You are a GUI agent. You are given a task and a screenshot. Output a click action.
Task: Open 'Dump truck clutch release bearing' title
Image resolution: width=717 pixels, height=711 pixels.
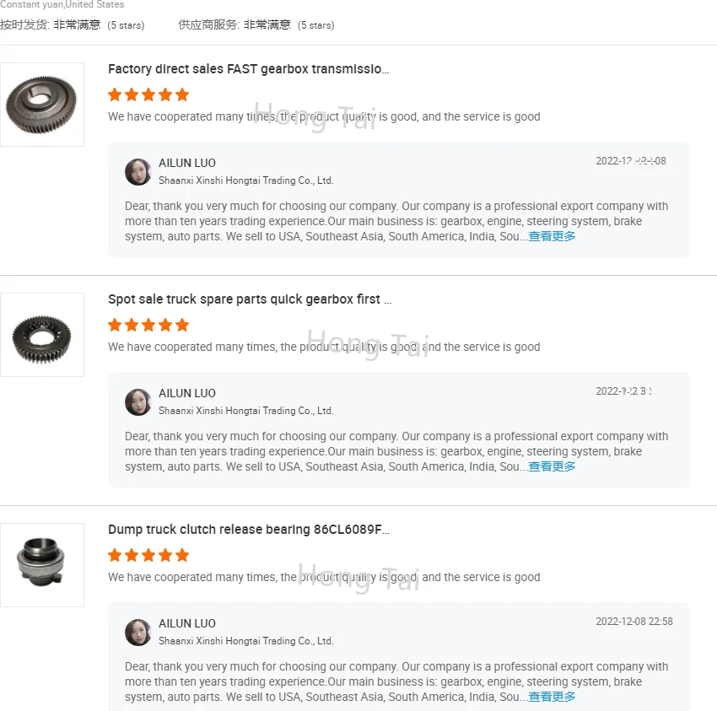point(249,530)
